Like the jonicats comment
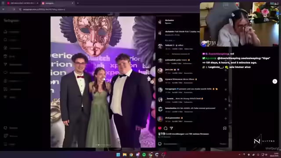281x158 pixels. coord(226,70)
